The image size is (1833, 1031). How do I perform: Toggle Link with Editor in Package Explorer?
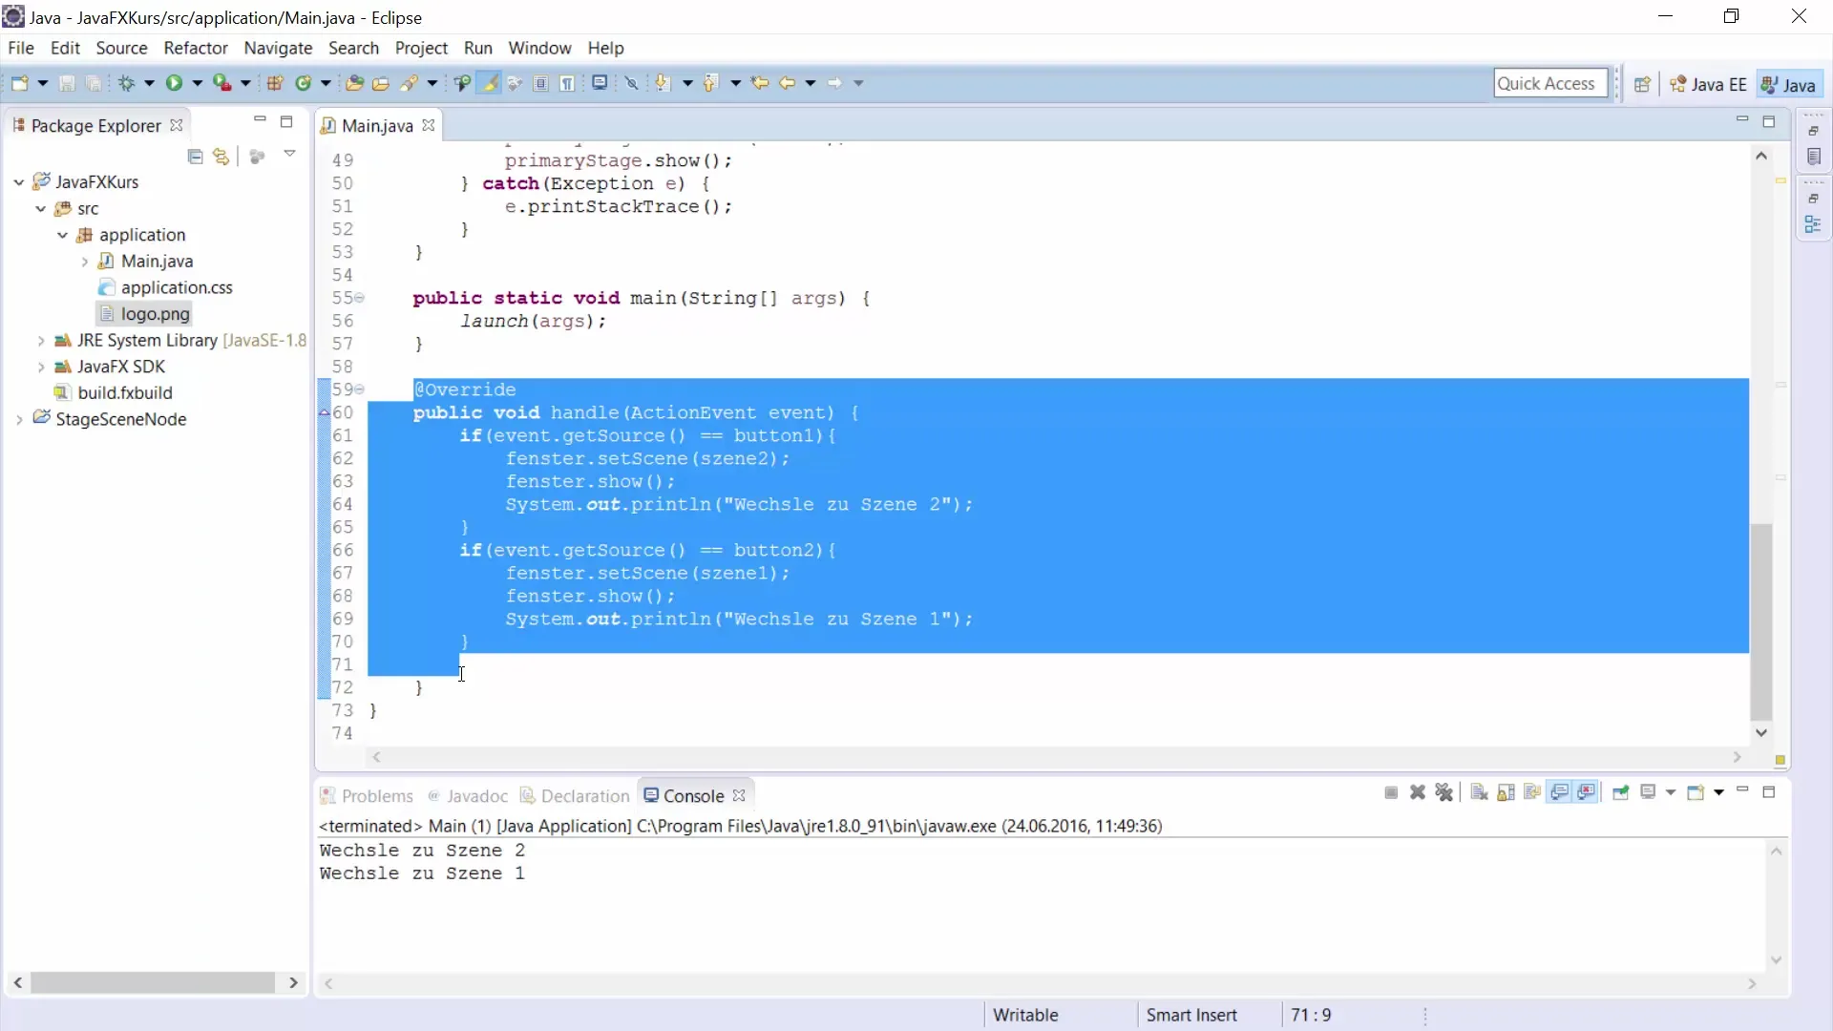(221, 156)
